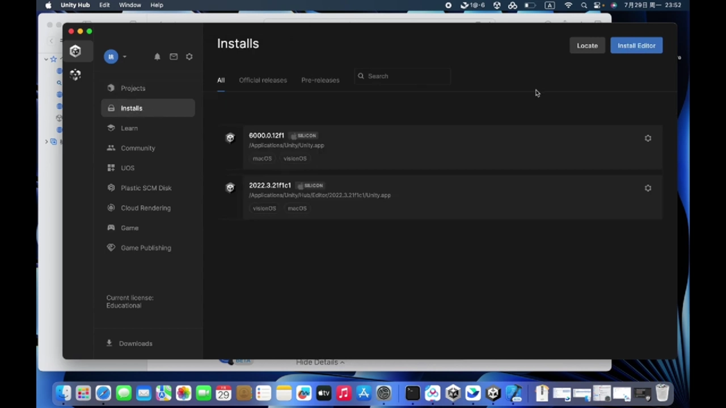This screenshot has height=408, width=726.
Task: Open Wi-Fi status in menu bar
Action: 568,5
